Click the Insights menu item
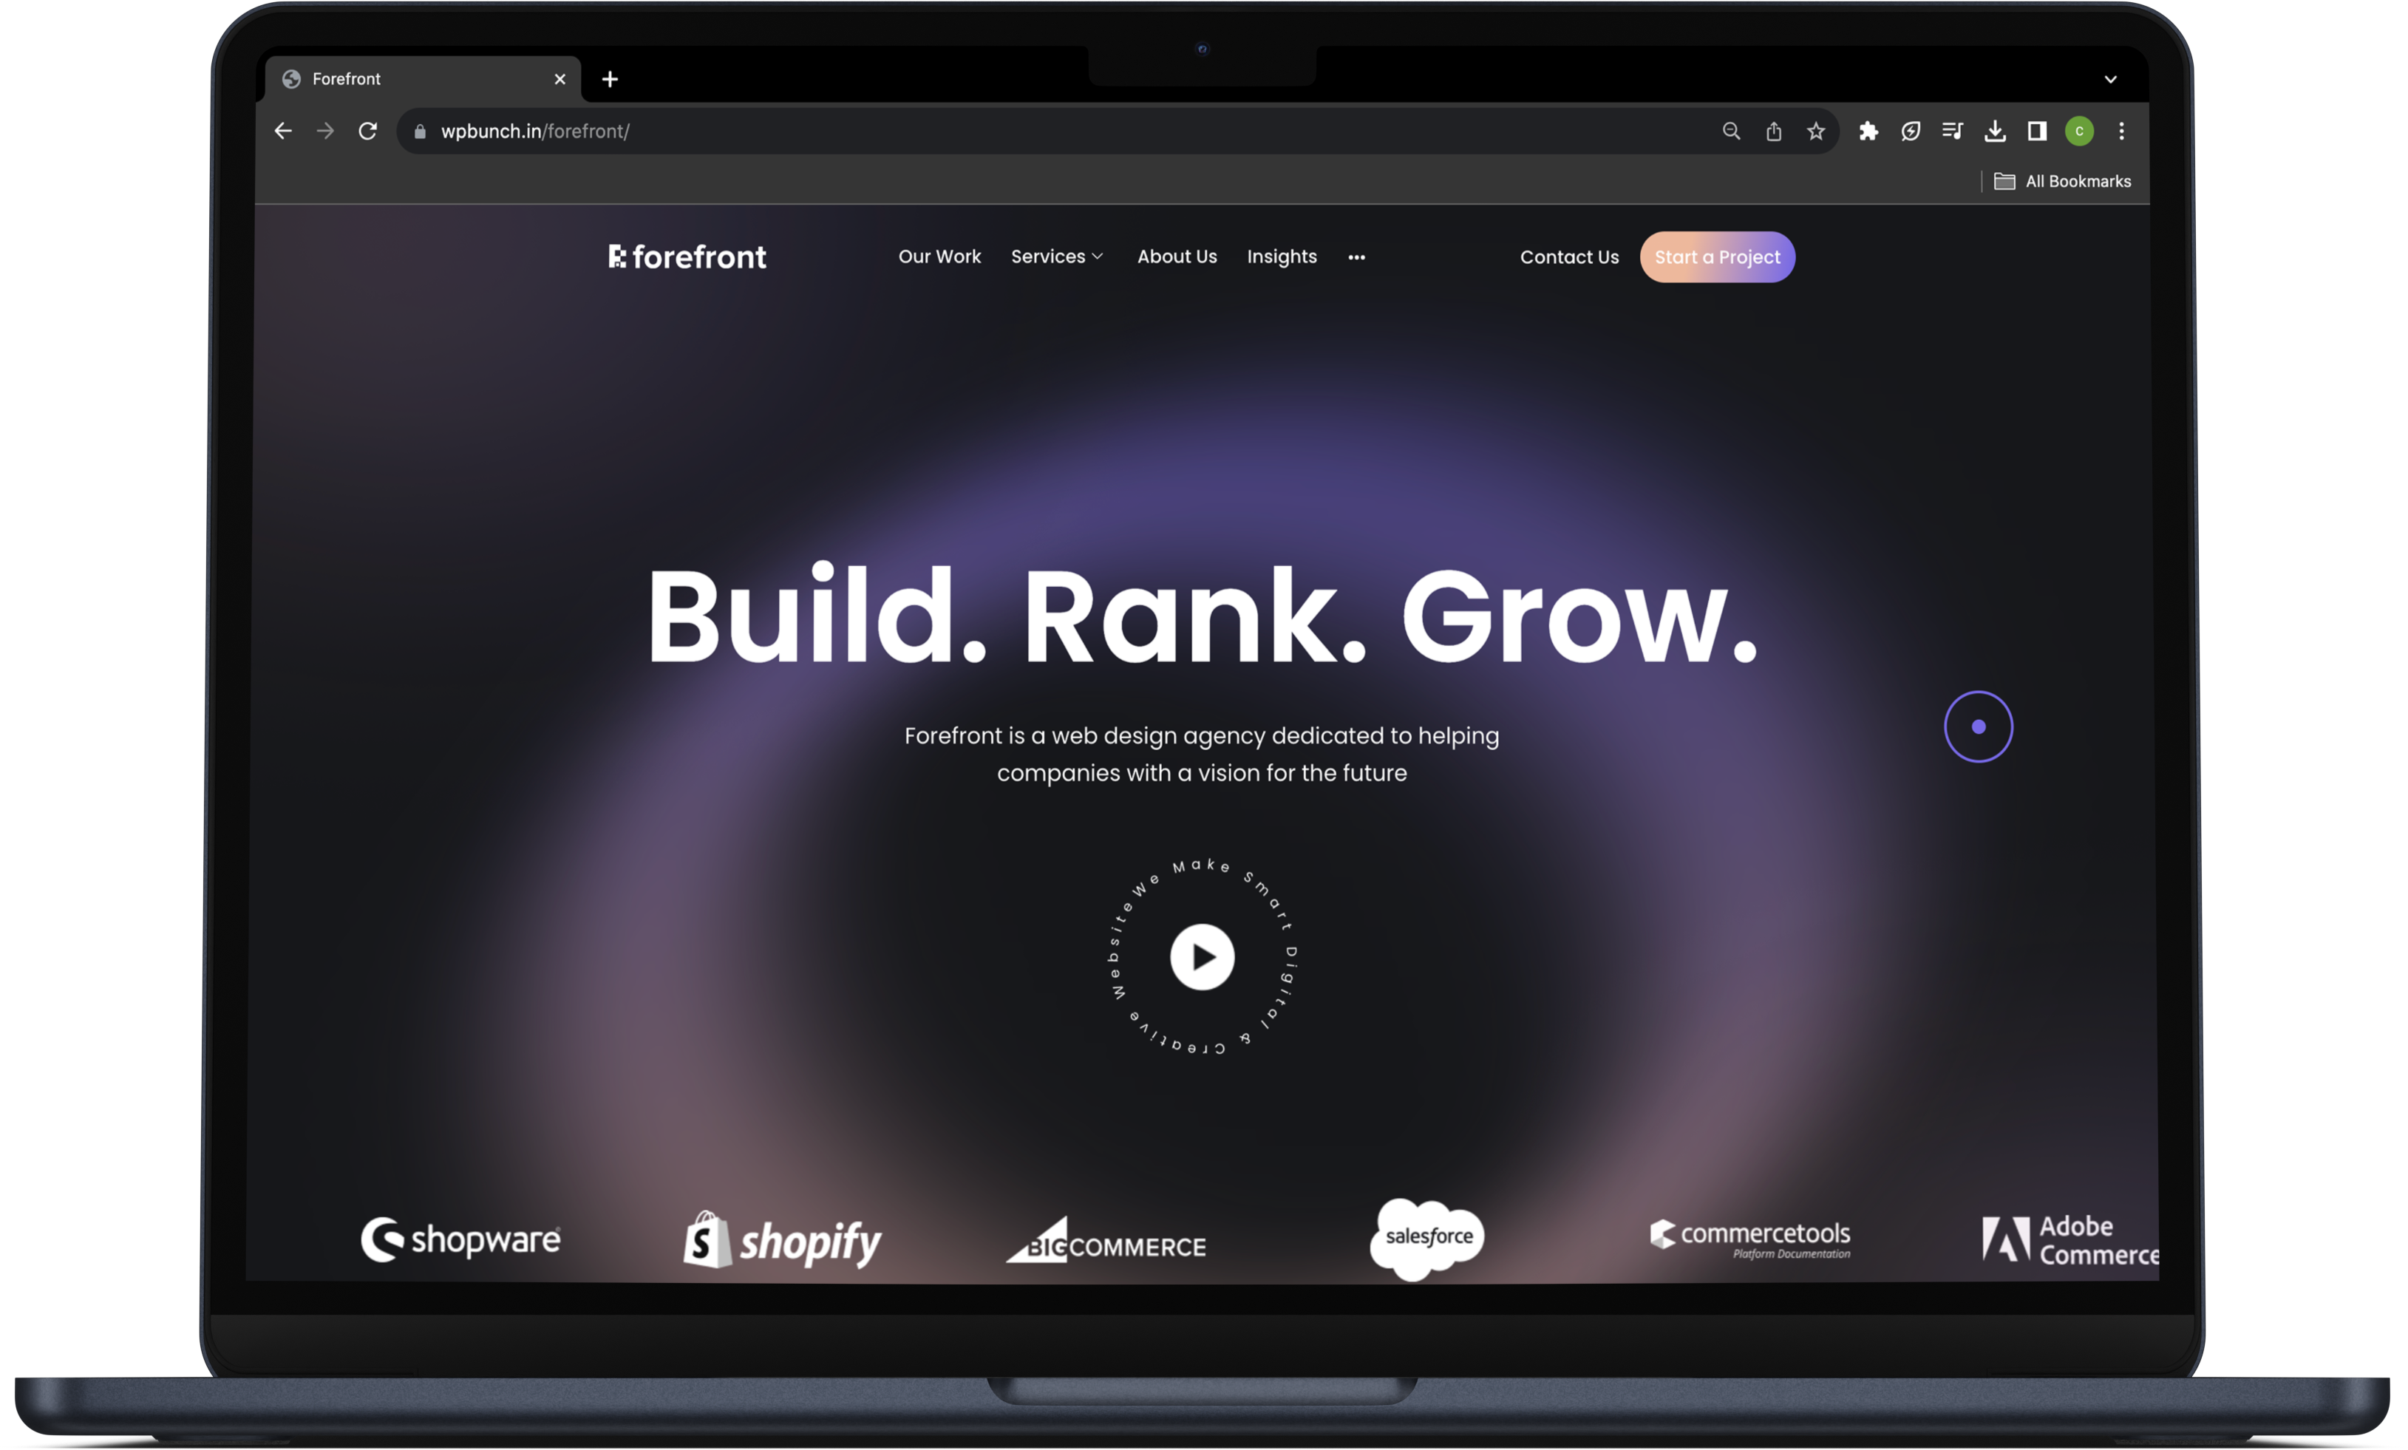The width and height of the screenshot is (2408, 1450). point(1282,256)
